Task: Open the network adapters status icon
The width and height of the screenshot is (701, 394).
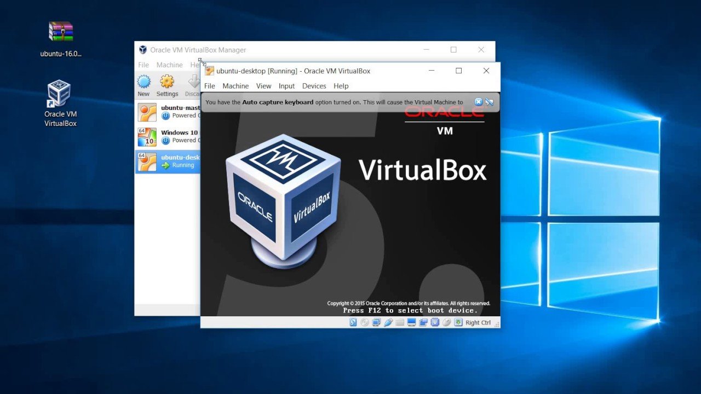Action: pyautogui.click(x=376, y=322)
